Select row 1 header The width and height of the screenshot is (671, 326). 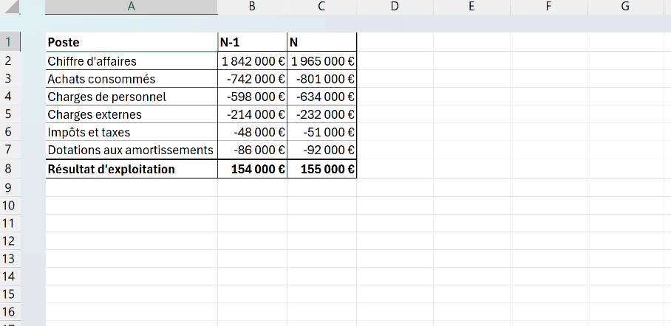click(x=10, y=42)
